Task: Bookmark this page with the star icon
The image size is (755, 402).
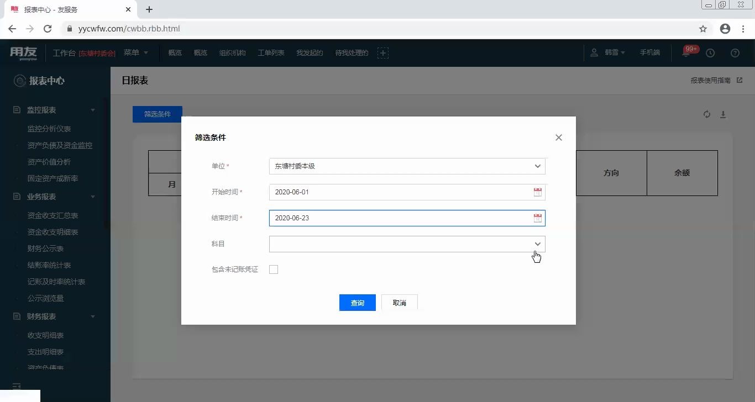Action: click(703, 29)
